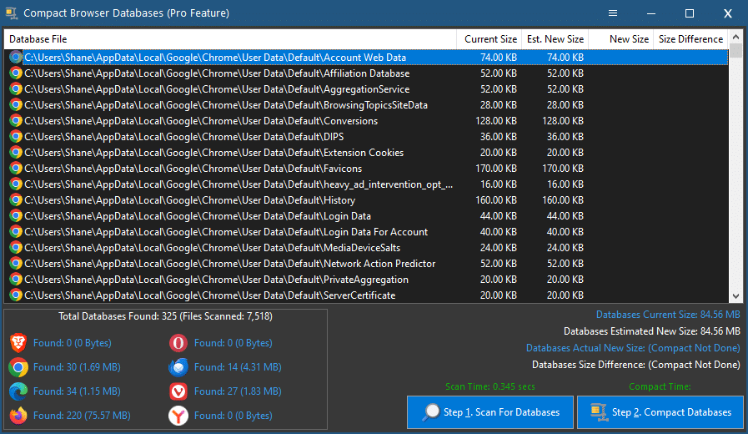Select the AggregationService file path
The height and width of the screenshot is (434, 748).
(x=217, y=88)
